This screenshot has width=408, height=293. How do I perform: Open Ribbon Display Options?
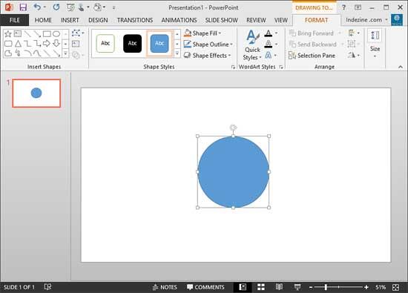[x=358, y=7]
